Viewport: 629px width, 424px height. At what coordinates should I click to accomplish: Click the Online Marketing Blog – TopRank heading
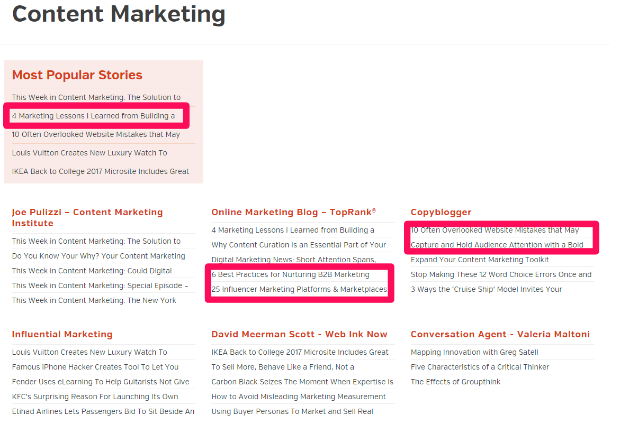(x=294, y=212)
